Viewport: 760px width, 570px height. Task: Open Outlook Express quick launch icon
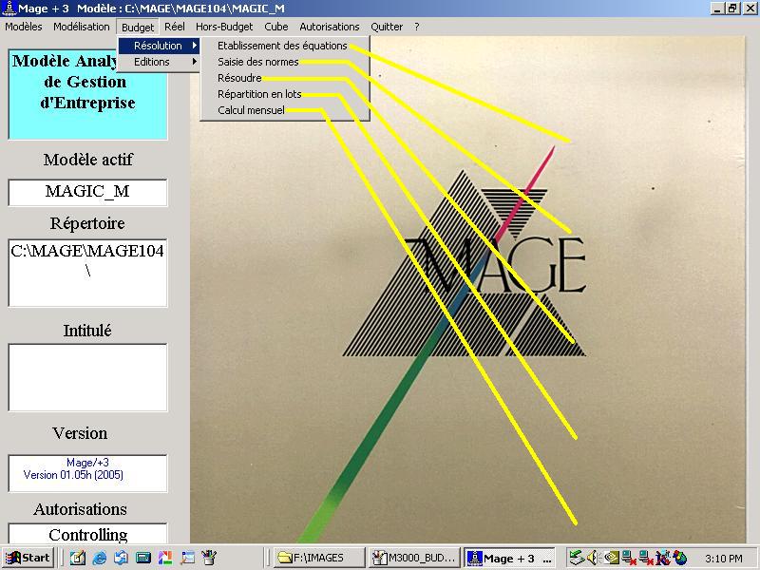[x=122, y=558]
